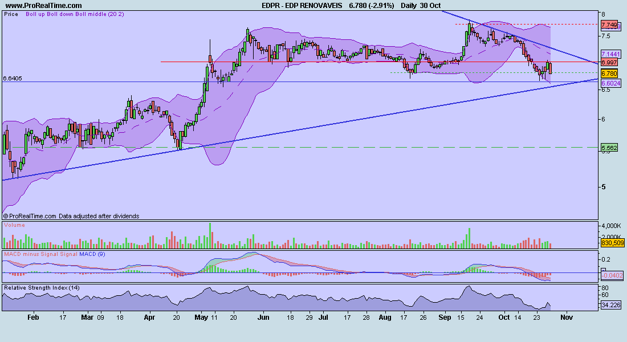
Task: Click the 6 price axis label
Action: tap(604, 119)
